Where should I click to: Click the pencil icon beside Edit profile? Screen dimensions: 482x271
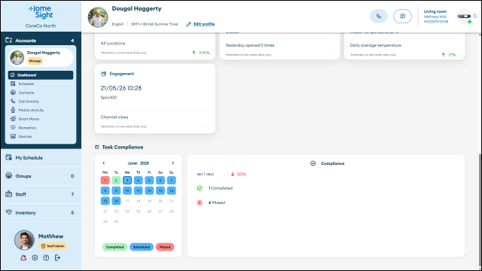click(x=188, y=24)
